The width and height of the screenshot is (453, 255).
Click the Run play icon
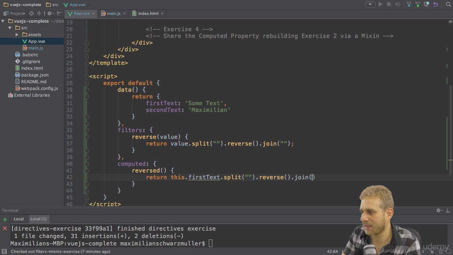pos(380,5)
